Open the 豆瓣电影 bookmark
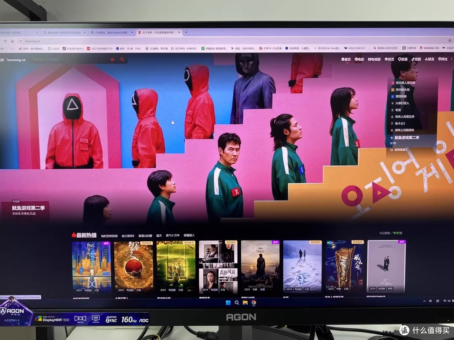This screenshot has width=454, height=340. pyautogui.click(x=409, y=48)
